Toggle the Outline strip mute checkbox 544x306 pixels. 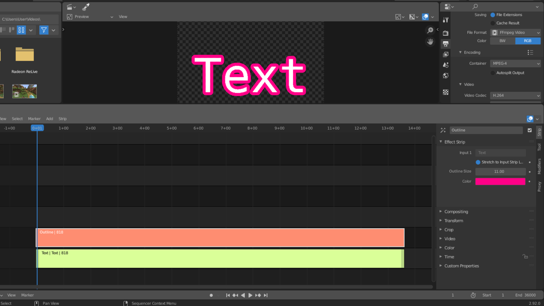530,130
